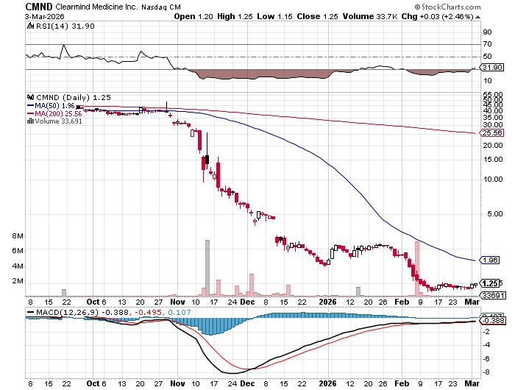Image resolution: width=515 pixels, height=390 pixels.
Task: Click the MA(50) 1.96 legend entry
Action: pos(51,106)
